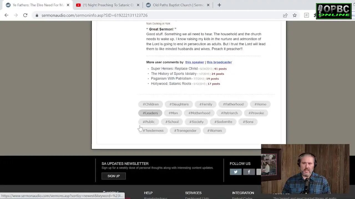Select the #Daughters tag
This screenshot has width=355, height=199.
click(179, 104)
